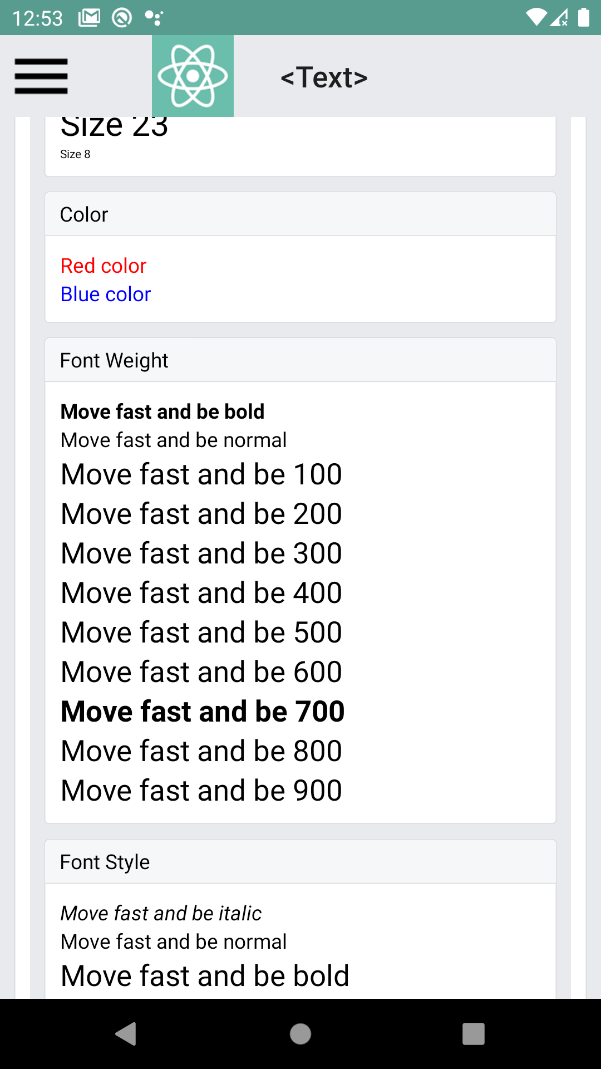Tap the Android home button
The height and width of the screenshot is (1069, 601).
pos(300,1035)
